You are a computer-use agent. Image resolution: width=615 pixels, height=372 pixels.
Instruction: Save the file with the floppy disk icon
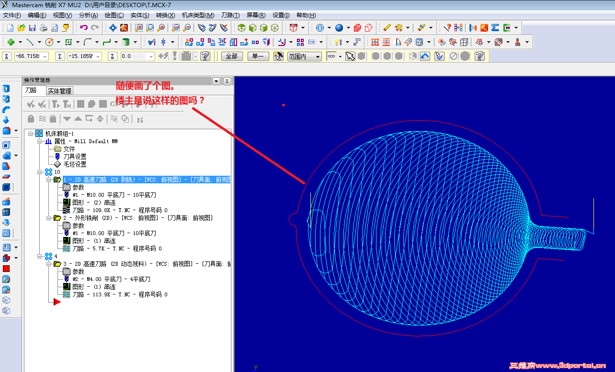point(33,28)
